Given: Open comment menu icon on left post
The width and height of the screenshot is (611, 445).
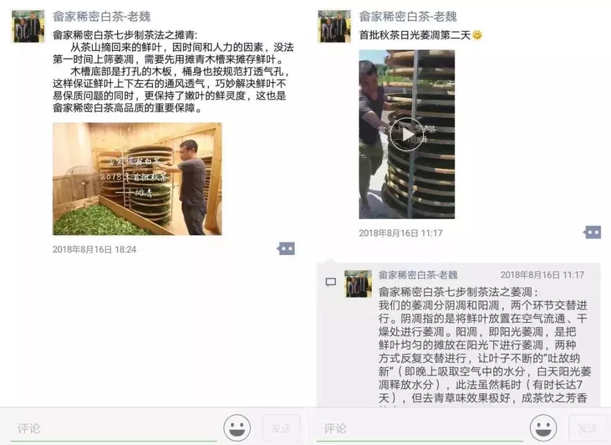Looking at the screenshot, I should (286, 248).
